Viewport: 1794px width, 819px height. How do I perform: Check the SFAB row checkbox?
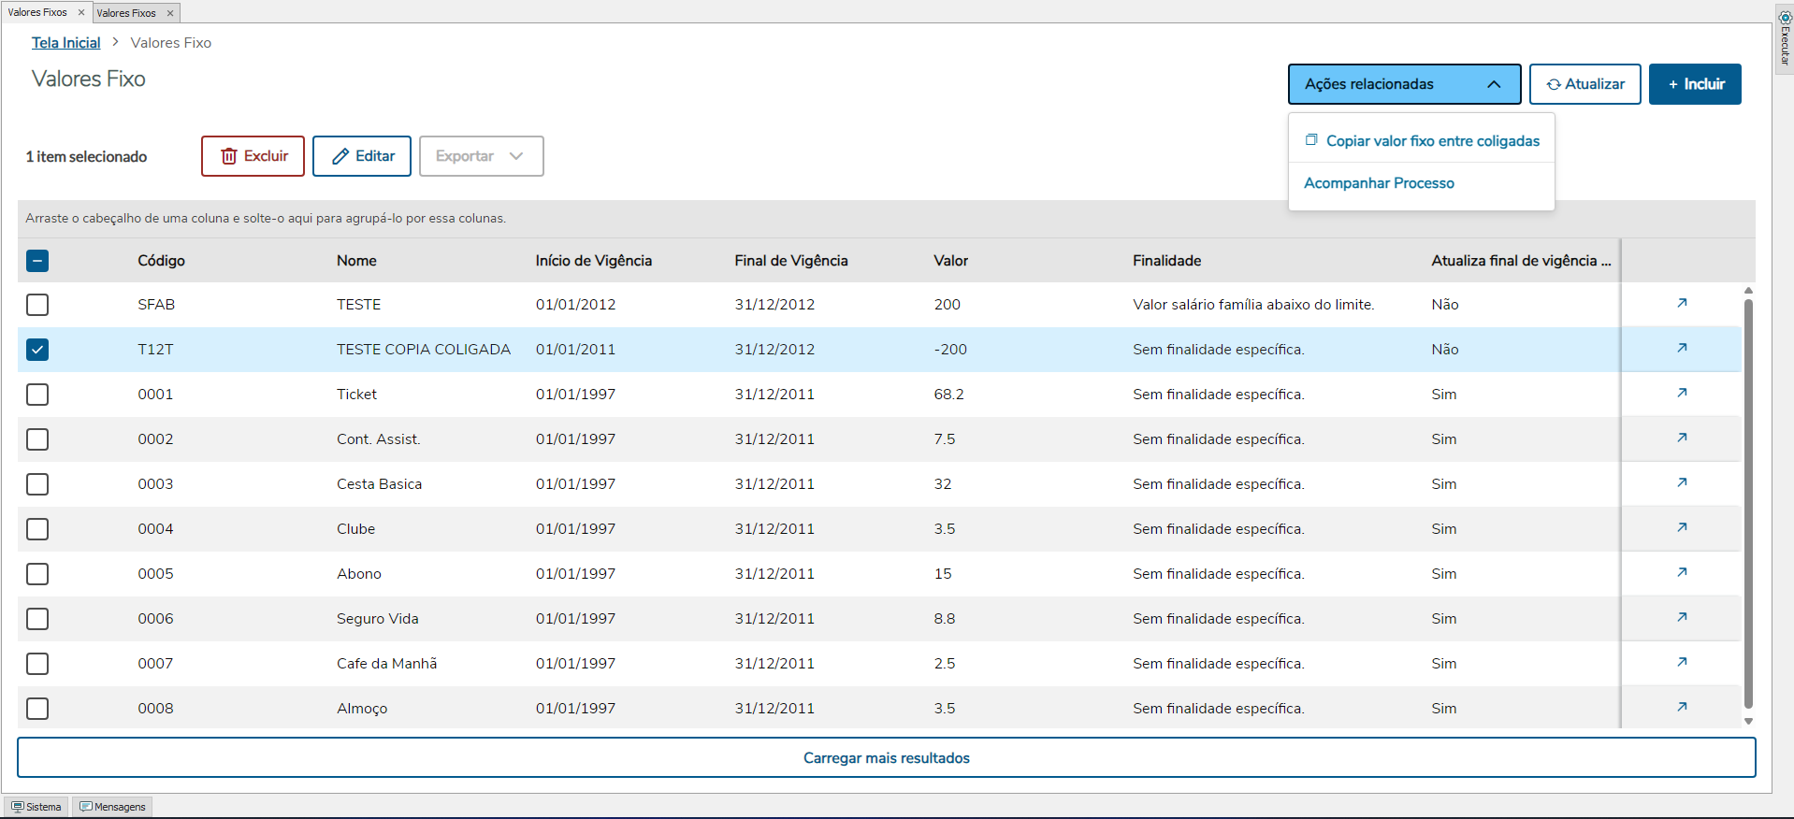point(37,305)
